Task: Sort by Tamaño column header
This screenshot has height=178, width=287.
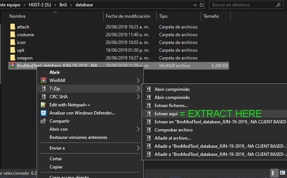Action: click(x=211, y=16)
